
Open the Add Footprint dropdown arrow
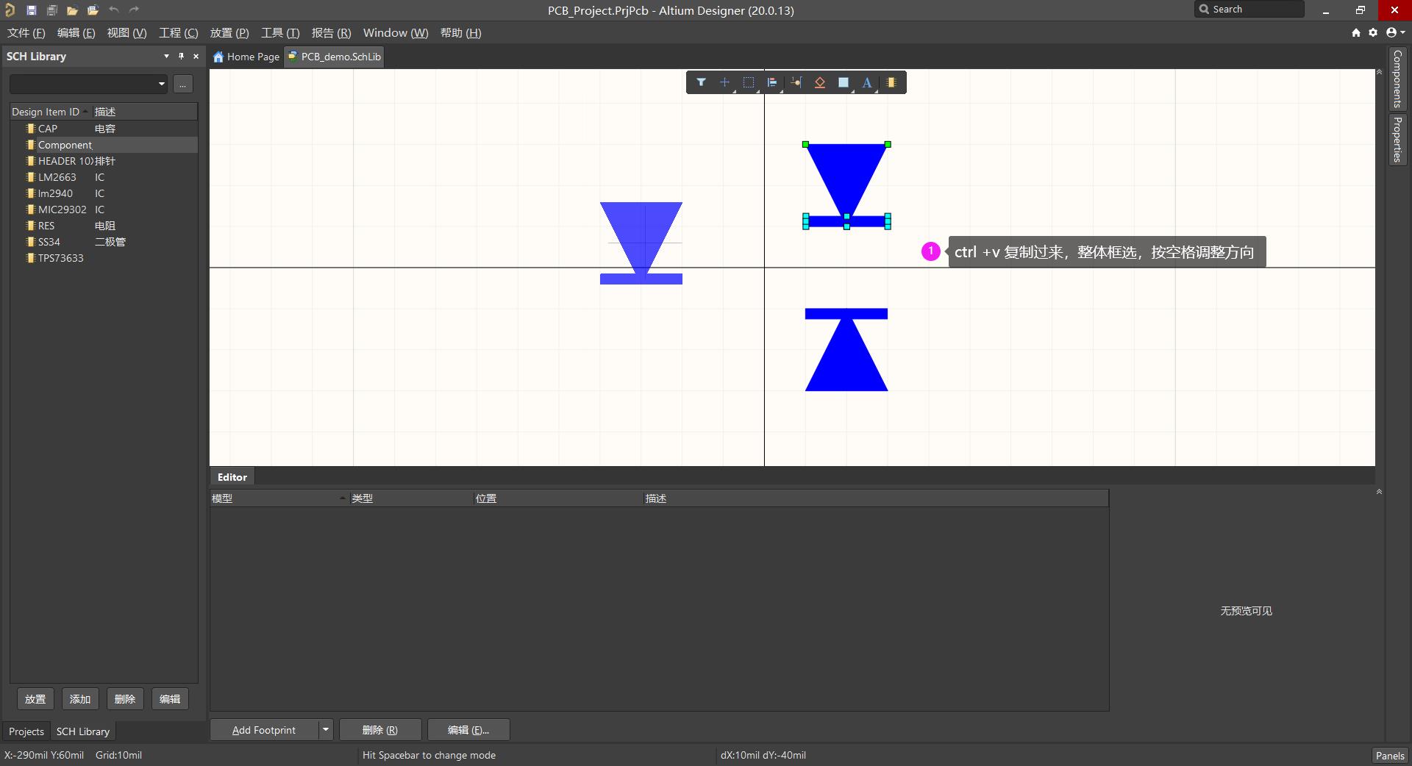coord(325,730)
